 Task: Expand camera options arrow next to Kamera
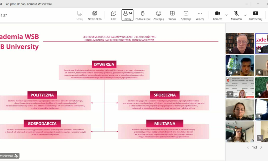(x=226, y=15)
